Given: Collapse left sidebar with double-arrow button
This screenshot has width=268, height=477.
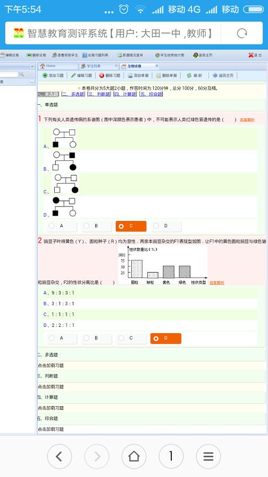Looking at the screenshot, I should point(32,66).
